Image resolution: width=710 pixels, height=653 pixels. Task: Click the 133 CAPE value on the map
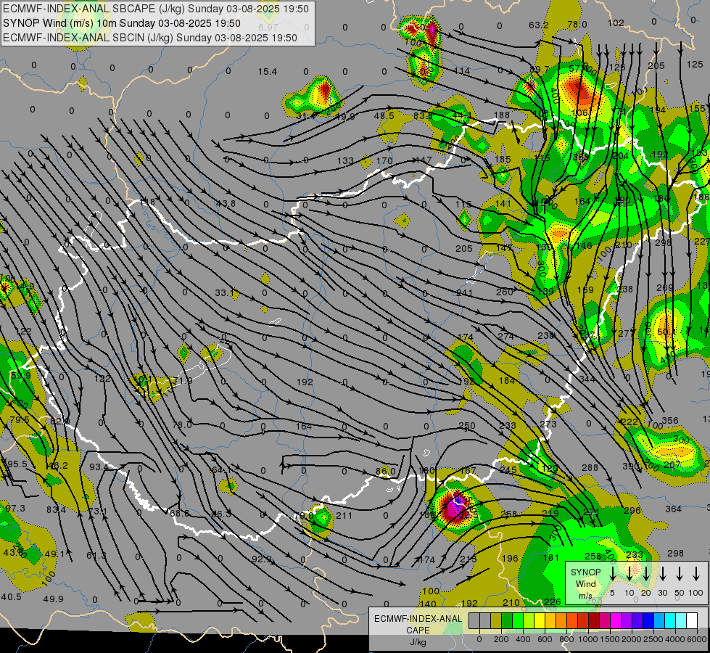coord(345,160)
